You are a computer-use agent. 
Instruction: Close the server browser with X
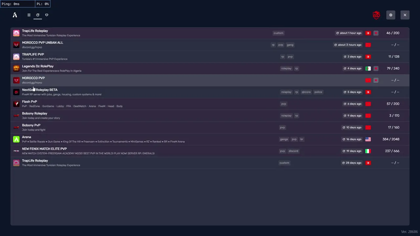pyautogui.click(x=405, y=15)
